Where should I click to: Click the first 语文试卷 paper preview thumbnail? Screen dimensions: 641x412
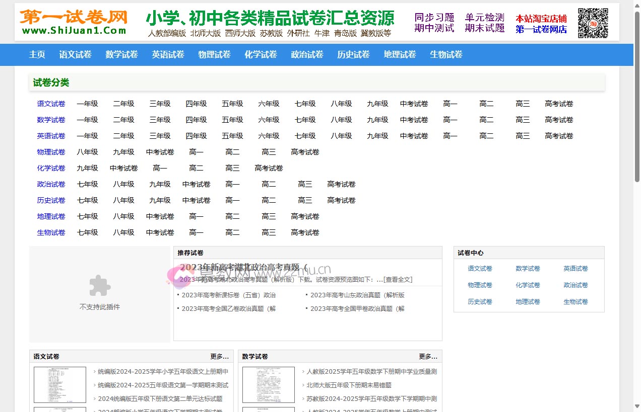pyautogui.click(x=60, y=385)
